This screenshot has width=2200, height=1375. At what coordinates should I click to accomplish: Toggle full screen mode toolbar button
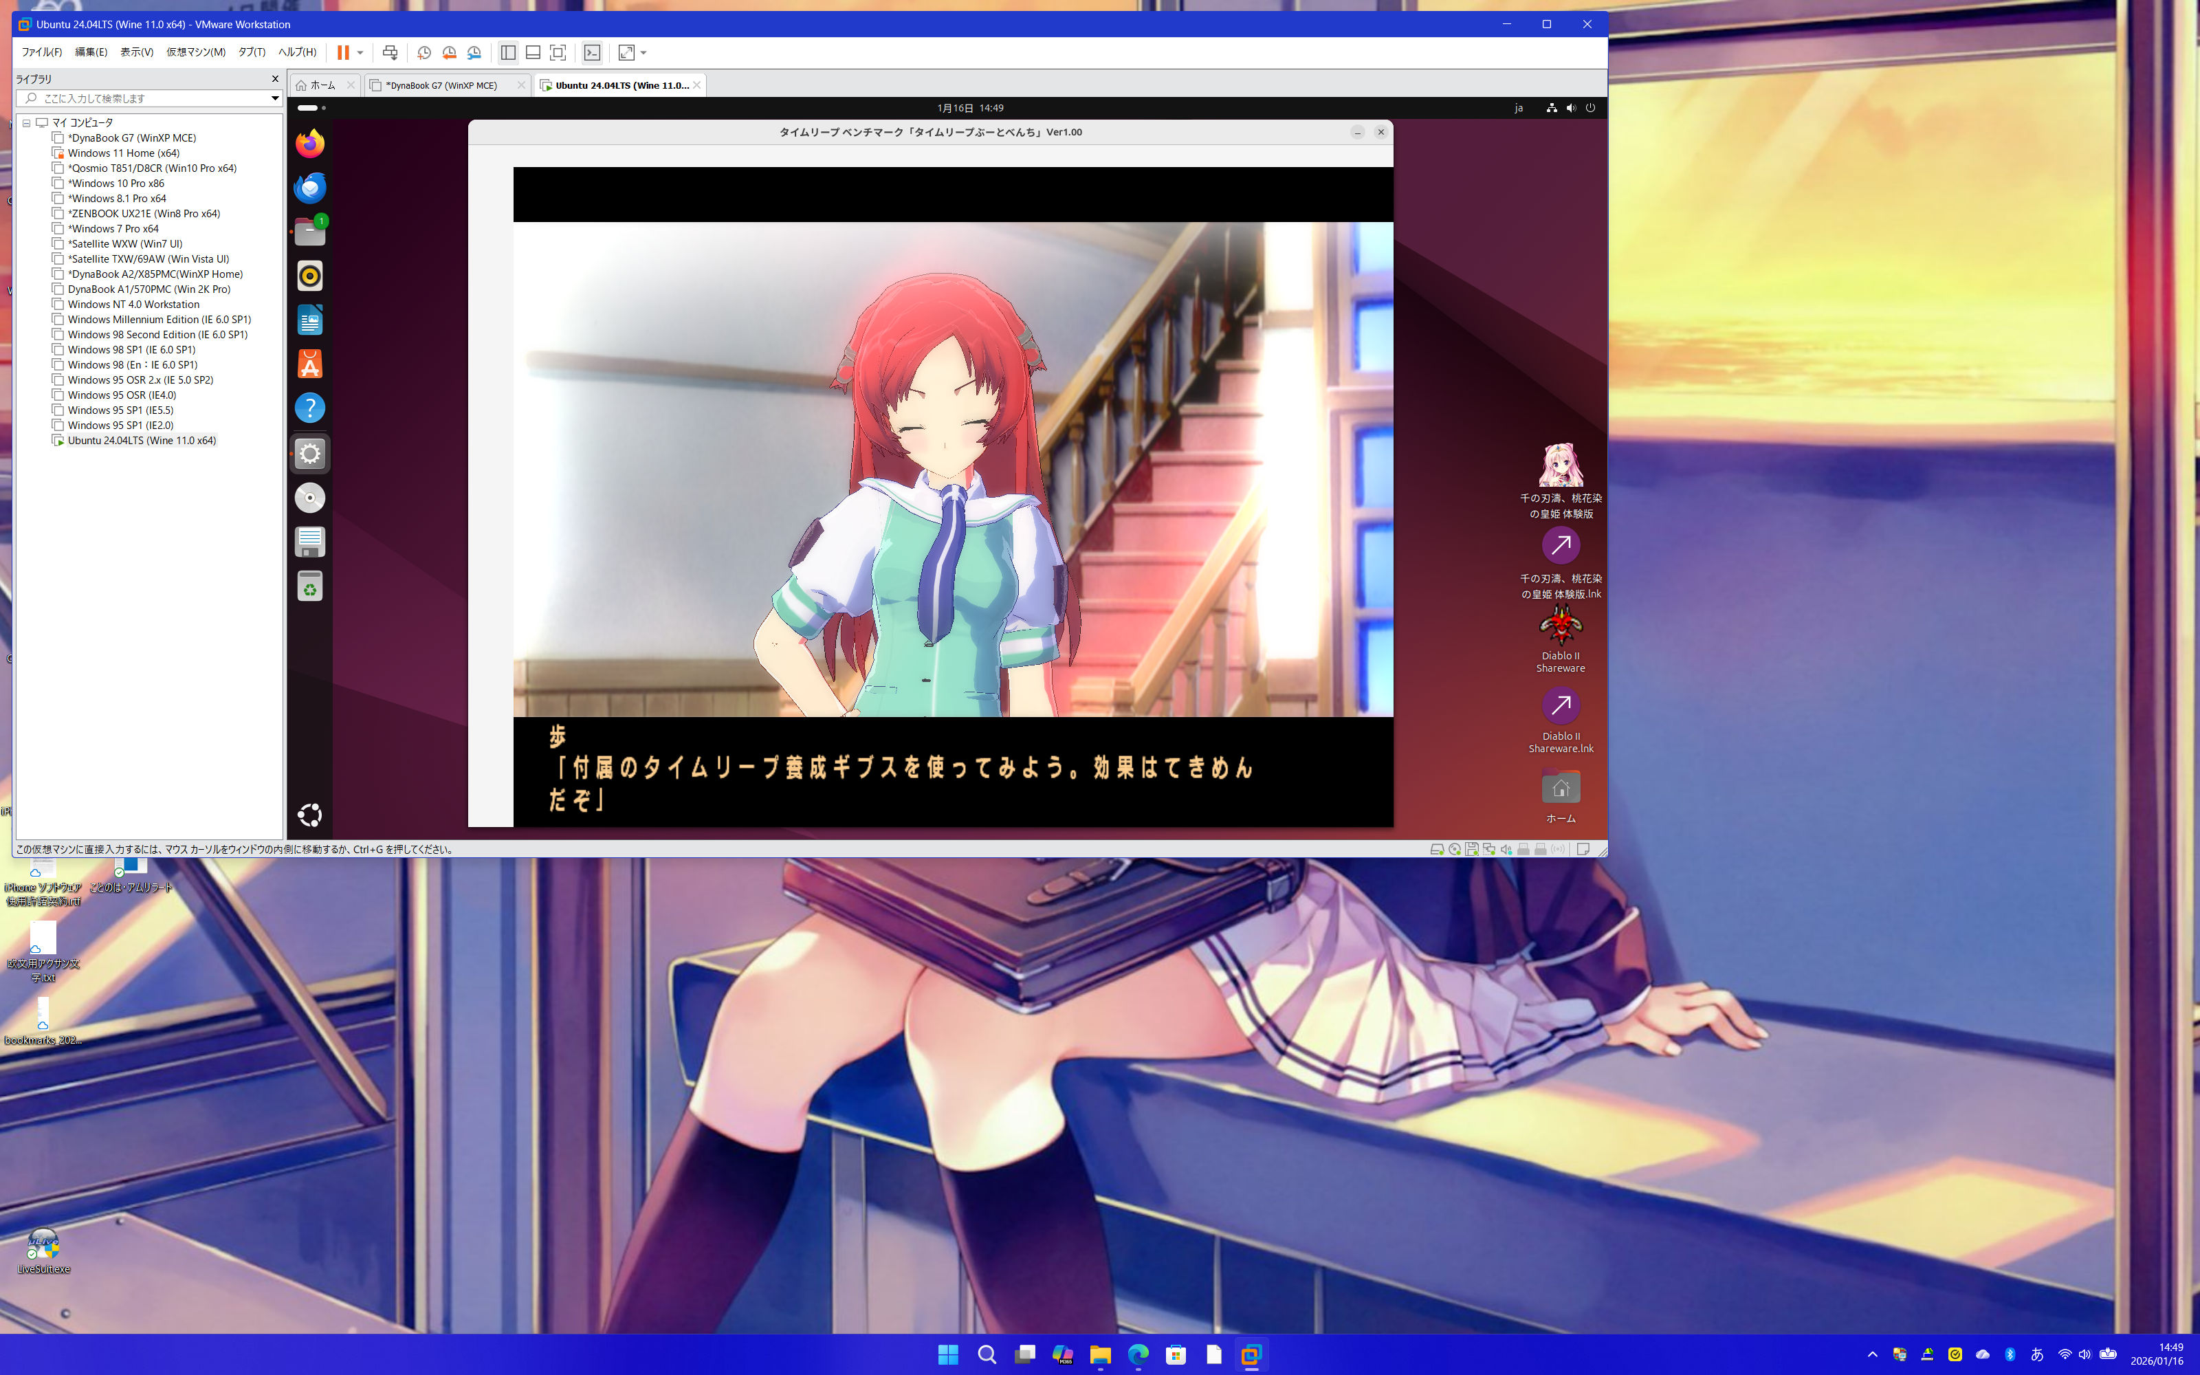pyautogui.click(x=558, y=53)
